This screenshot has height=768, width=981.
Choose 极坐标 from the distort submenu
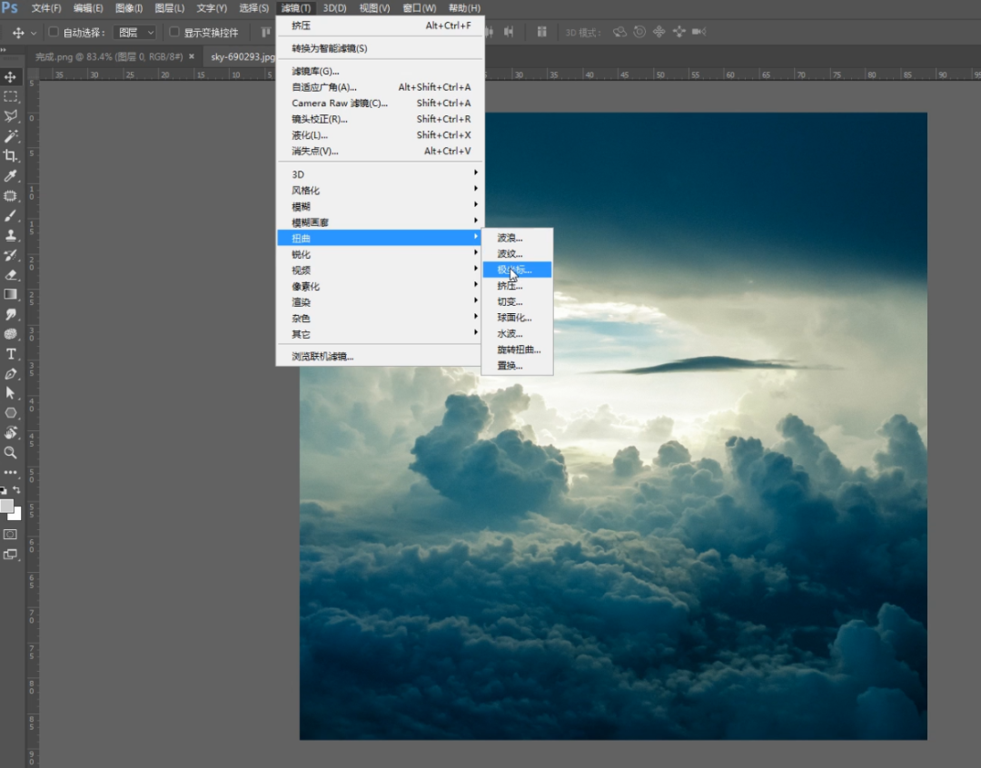pyautogui.click(x=515, y=270)
